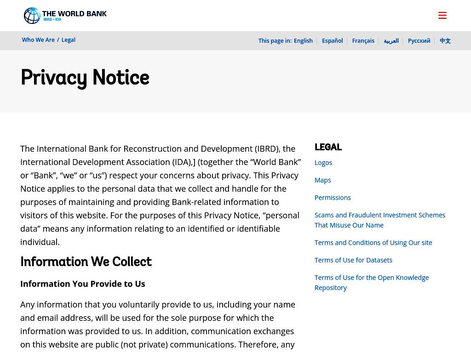Open Scams and Fraudulent Investment Schemes link
The height and width of the screenshot is (353, 471).
379,220
